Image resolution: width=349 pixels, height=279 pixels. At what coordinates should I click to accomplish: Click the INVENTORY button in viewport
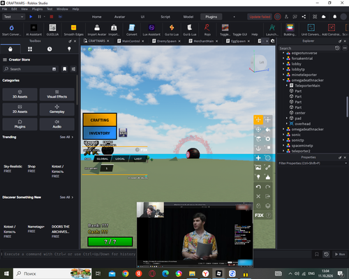pos(100,133)
